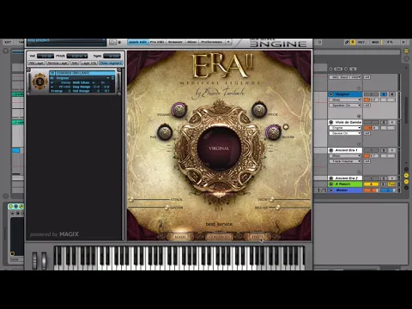Open the CONTROLS page of ERA II
This screenshot has width=412, height=309.
click(219, 237)
